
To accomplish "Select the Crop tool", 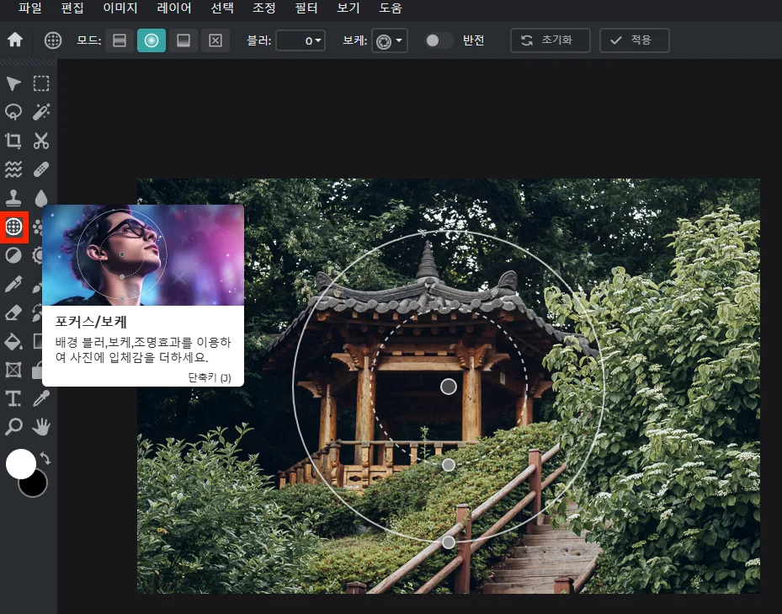I will [x=12, y=141].
